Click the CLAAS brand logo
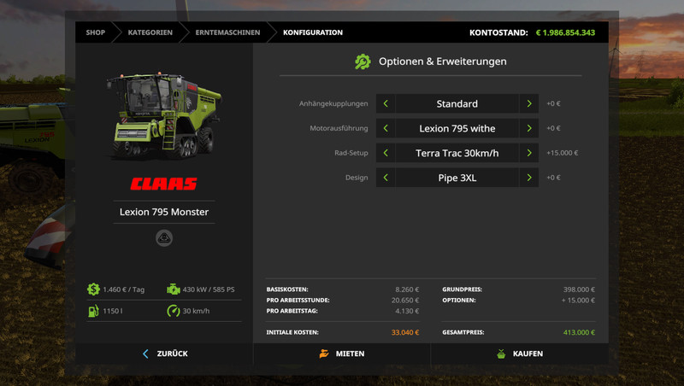The image size is (684, 386). 163,184
